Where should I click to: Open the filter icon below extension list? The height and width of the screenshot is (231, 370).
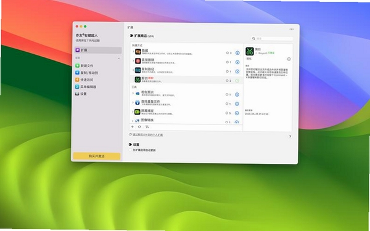click(x=147, y=127)
